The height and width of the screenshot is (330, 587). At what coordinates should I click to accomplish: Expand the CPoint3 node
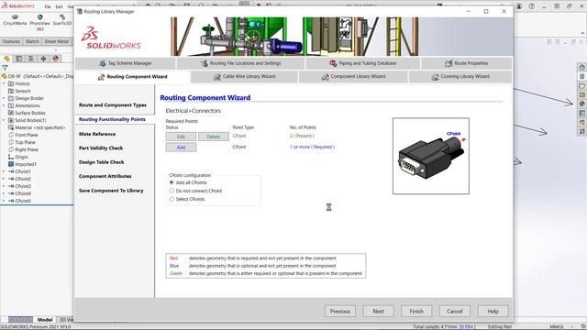coord(4,186)
